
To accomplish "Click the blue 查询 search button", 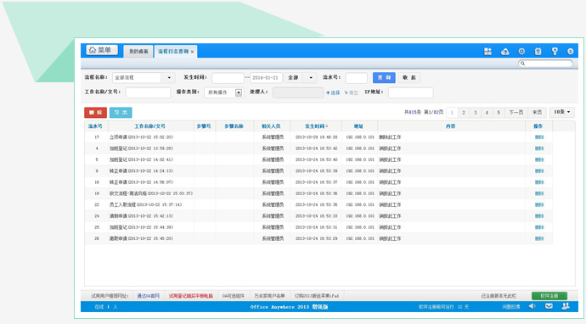I will tap(384, 78).
